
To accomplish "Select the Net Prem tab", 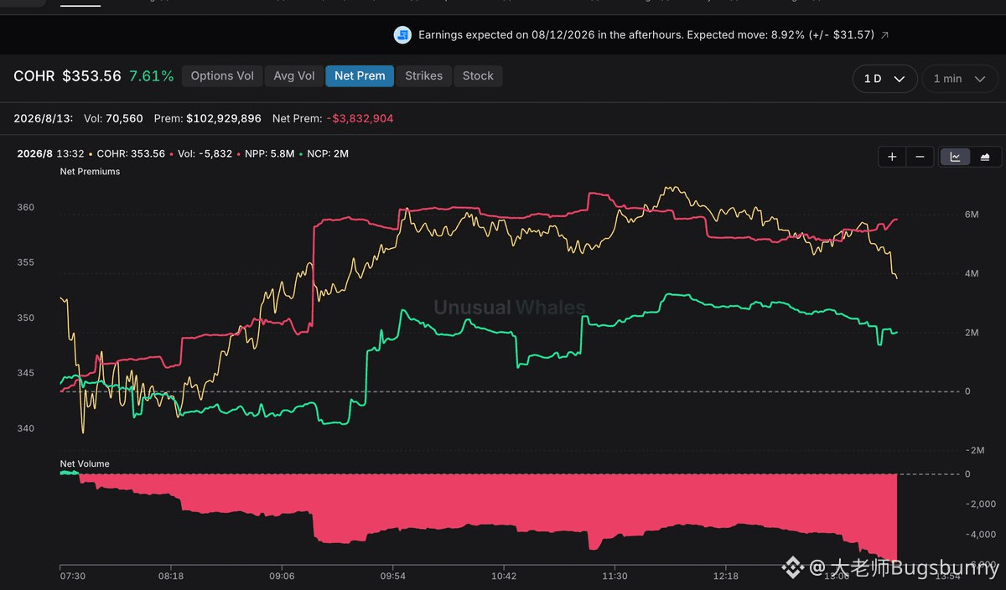I will (360, 75).
